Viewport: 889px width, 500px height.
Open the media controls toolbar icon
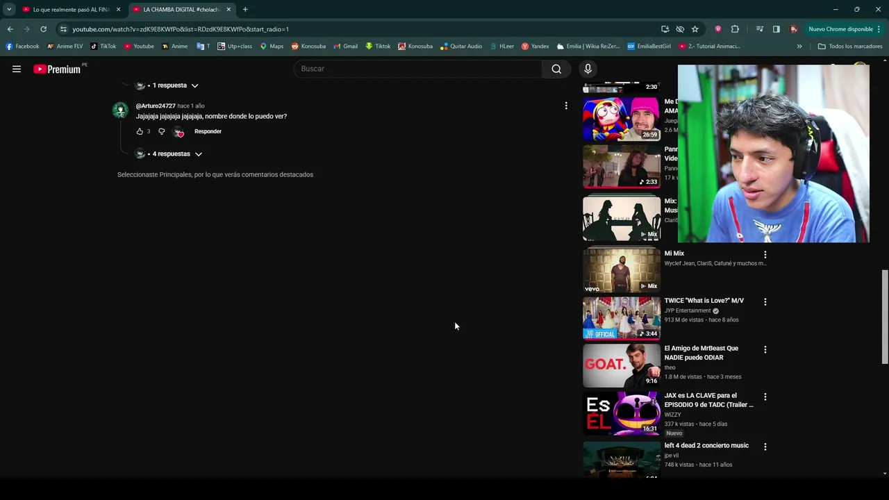click(x=759, y=29)
